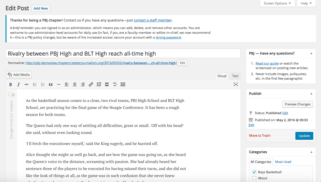Screen dimensions: 321x182
Task: Toggle the Boys Basketball category checkbox
Action: (254, 172)
